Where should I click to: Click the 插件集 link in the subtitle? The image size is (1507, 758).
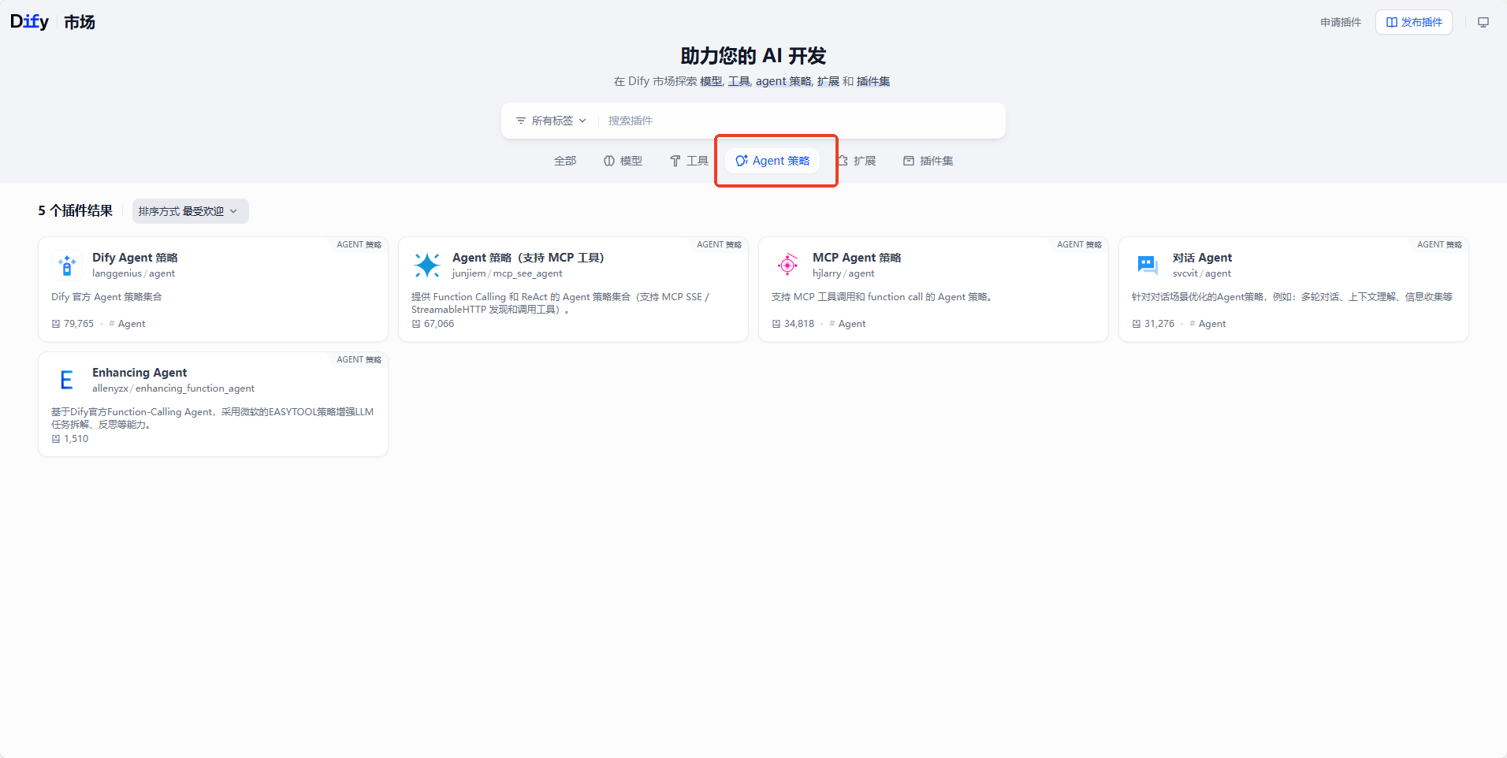873,81
